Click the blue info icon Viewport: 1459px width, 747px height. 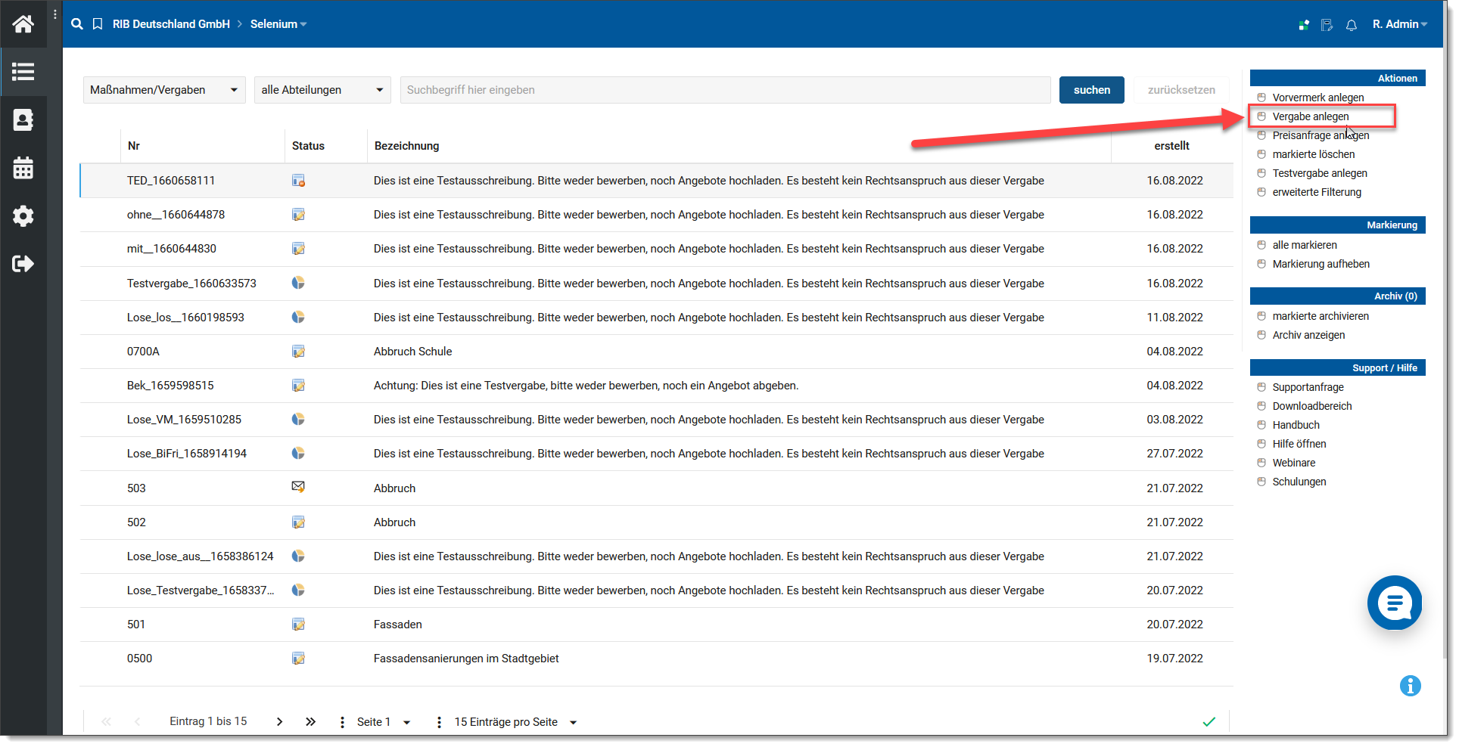point(1410,686)
